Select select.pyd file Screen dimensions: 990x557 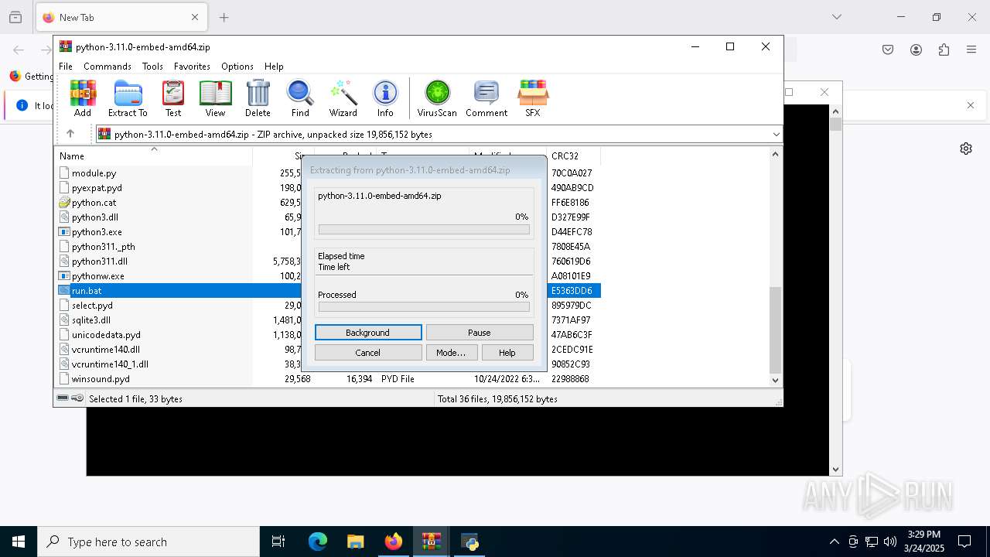click(92, 306)
